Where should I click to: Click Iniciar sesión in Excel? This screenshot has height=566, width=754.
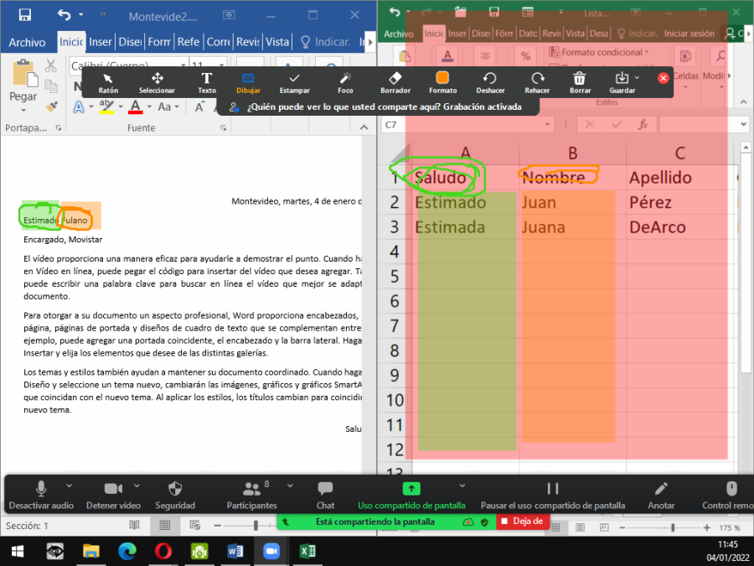tap(689, 34)
